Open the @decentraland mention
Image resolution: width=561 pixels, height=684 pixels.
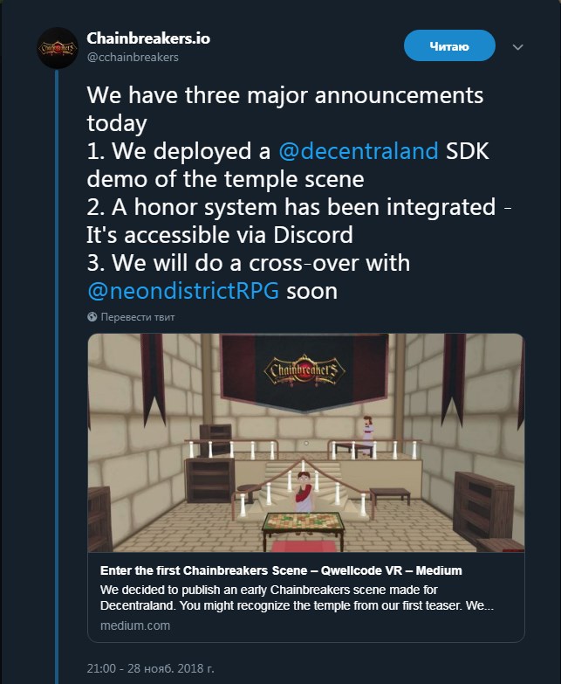point(358,151)
